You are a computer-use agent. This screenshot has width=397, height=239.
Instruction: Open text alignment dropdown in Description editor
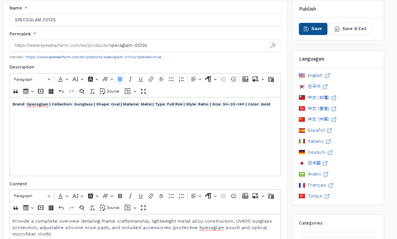196,79
